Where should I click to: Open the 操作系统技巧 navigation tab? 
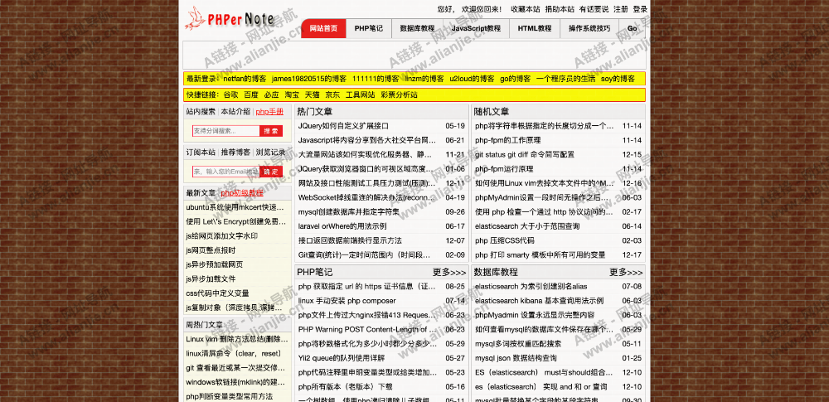(589, 28)
